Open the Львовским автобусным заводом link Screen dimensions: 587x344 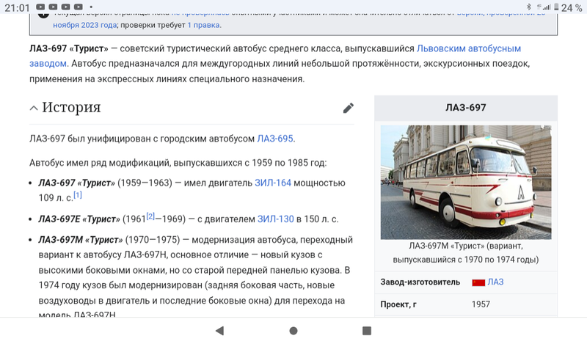(469, 48)
